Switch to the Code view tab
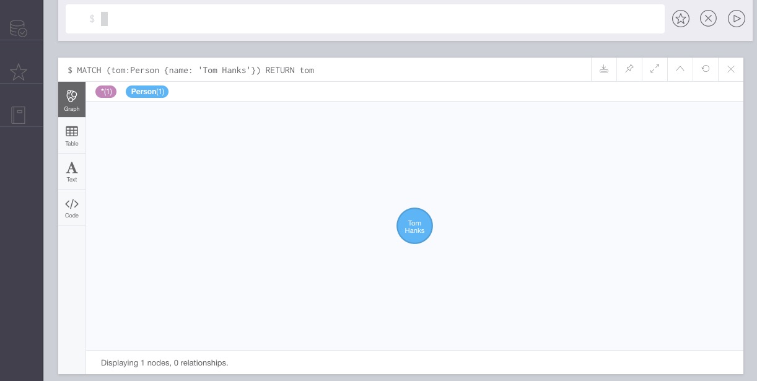The width and height of the screenshot is (757, 381). click(72, 208)
